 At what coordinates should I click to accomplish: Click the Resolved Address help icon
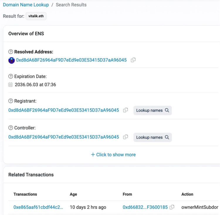11,52
